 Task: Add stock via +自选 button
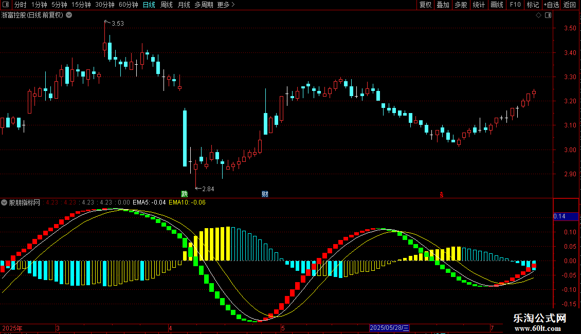(x=551, y=5)
